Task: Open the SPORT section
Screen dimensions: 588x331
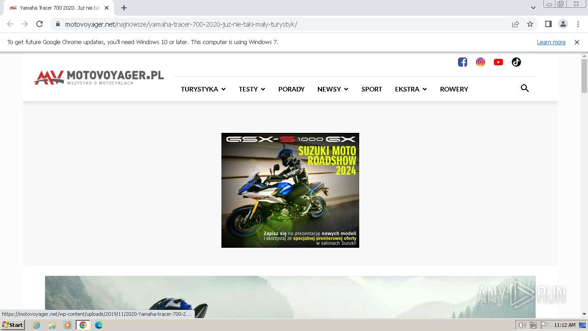Action: pos(372,89)
